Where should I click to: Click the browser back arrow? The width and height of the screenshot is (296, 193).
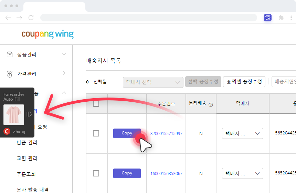point(8,18)
